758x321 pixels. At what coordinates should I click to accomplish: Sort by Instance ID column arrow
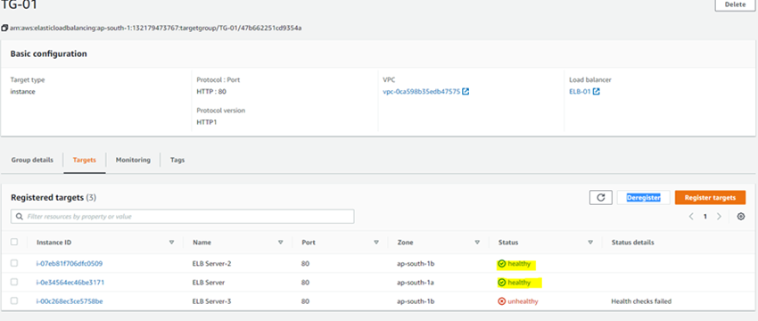tap(171, 243)
